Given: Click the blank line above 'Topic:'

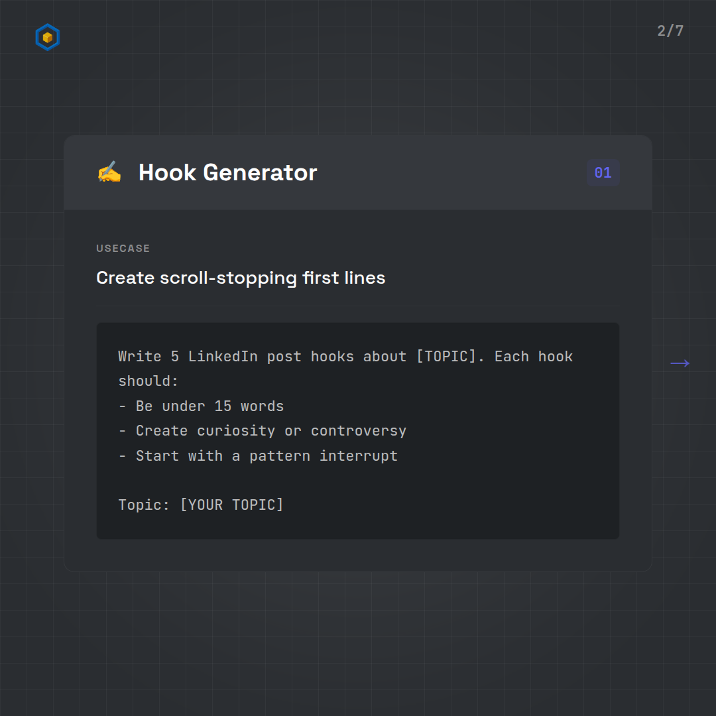Looking at the screenshot, I should click(x=265, y=481).
